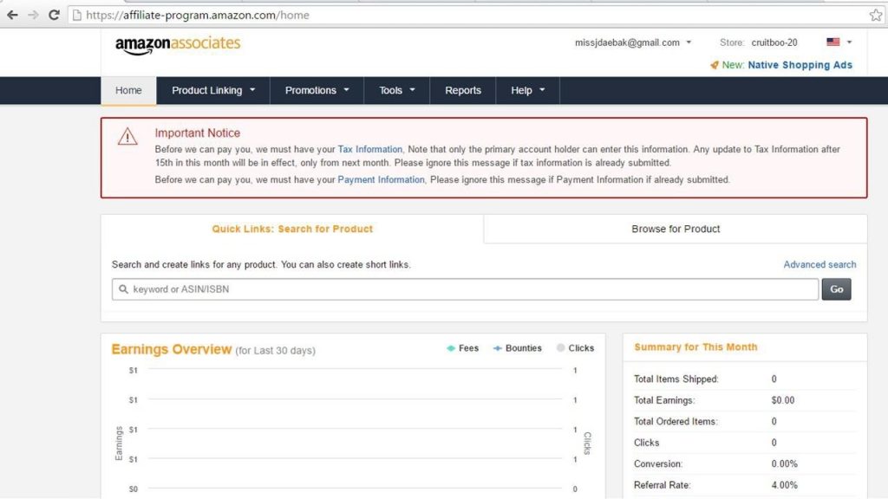Focus the keyword or ASIN/ISBN search field
Screen dimensions: 888x499
coord(465,289)
